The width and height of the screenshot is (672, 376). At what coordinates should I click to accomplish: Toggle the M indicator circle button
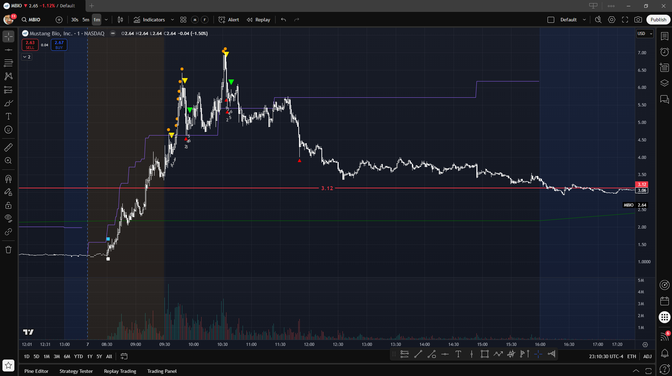[195, 20]
